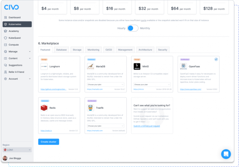Click the Create cluster button
239x167 pixels.
48,142
